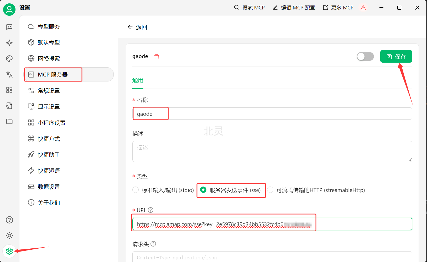Image resolution: width=427 pixels, height=262 pixels.
Task: Open the knowledge base sidebar icon
Action: coord(9,106)
